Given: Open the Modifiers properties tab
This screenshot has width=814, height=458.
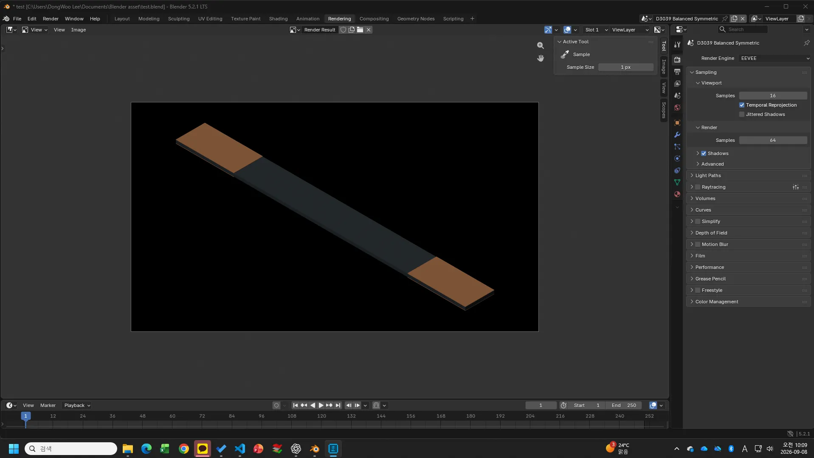Looking at the screenshot, I should point(677,135).
